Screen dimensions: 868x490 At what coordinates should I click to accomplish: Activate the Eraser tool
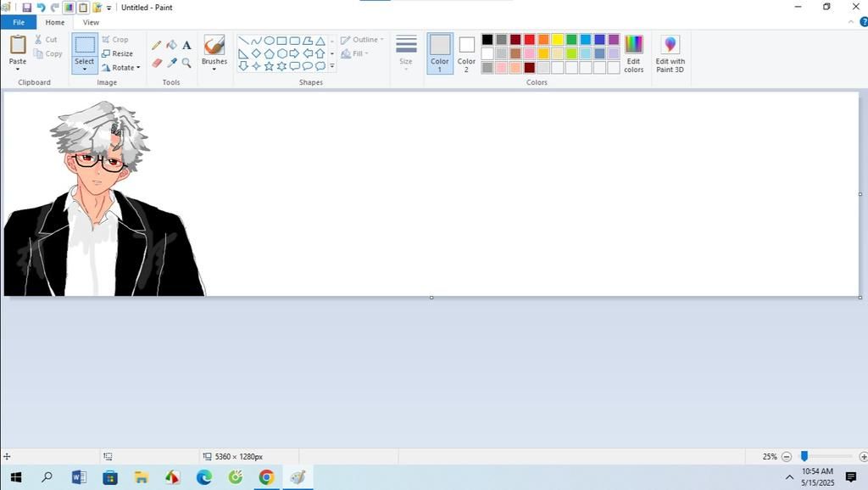tap(157, 63)
